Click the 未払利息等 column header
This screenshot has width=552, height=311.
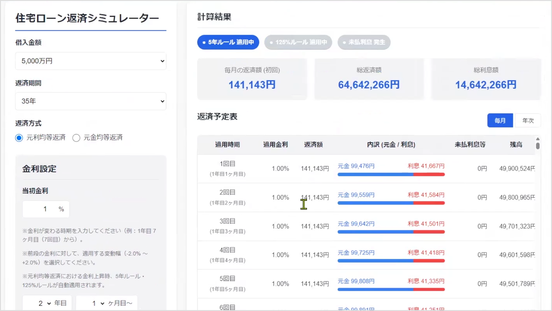pyautogui.click(x=470, y=145)
